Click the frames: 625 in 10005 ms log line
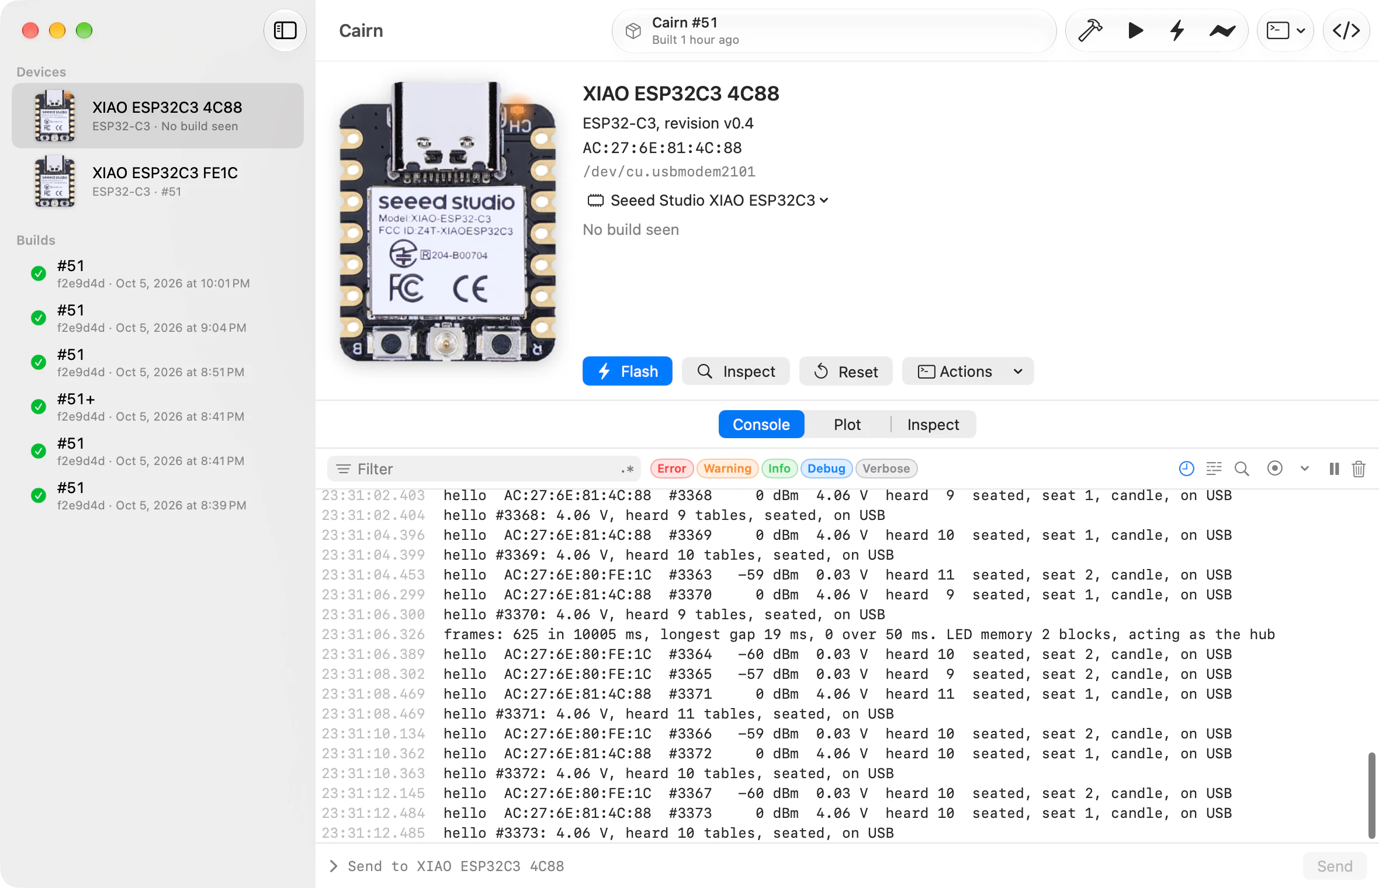1379x888 pixels. (x=847, y=634)
